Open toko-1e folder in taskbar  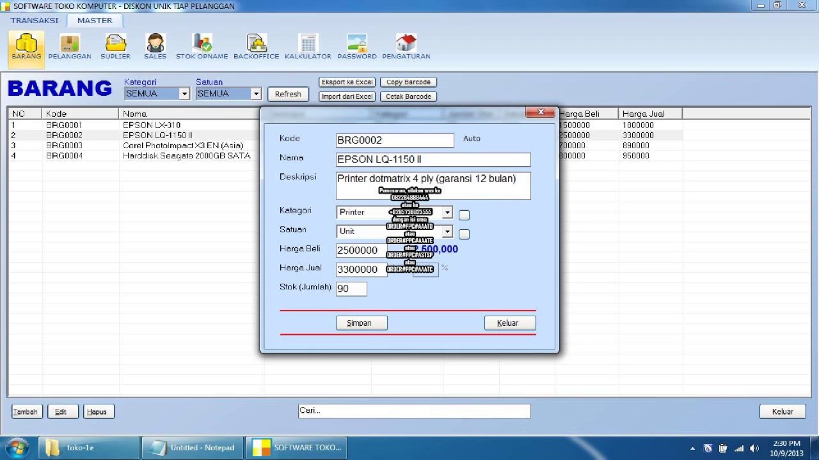[x=89, y=447]
